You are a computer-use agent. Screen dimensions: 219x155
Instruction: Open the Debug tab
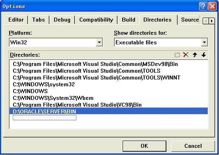(x=62, y=20)
